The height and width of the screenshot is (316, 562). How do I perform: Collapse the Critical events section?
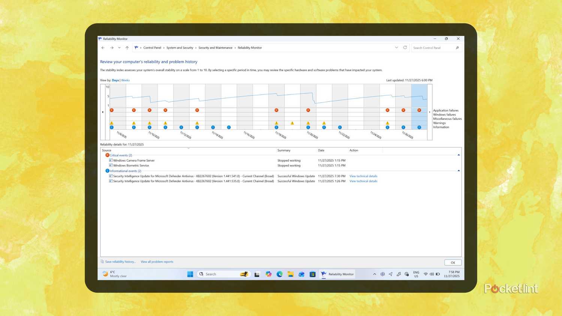(x=459, y=155)
